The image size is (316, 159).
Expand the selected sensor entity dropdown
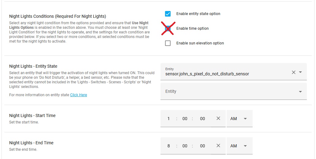[x=300, y=72]
